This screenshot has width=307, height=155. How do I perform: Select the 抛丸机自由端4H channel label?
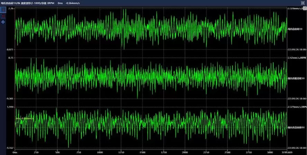(x=296, y=127)
